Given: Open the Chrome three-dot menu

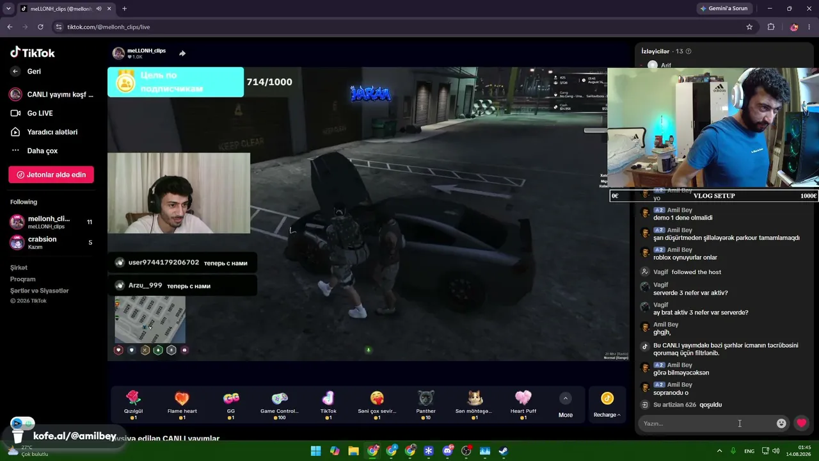Looking at the screenshot, I should coord(810,27).
